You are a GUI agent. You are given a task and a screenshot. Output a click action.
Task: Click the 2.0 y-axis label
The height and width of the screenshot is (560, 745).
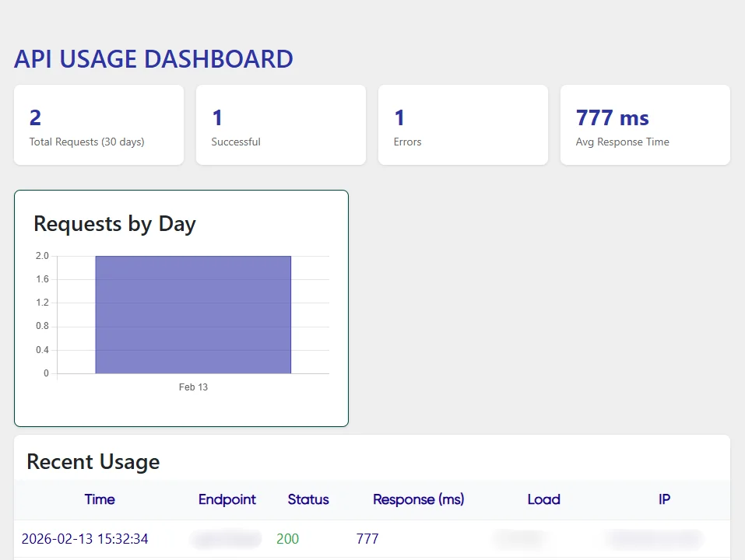click(42, 256)
